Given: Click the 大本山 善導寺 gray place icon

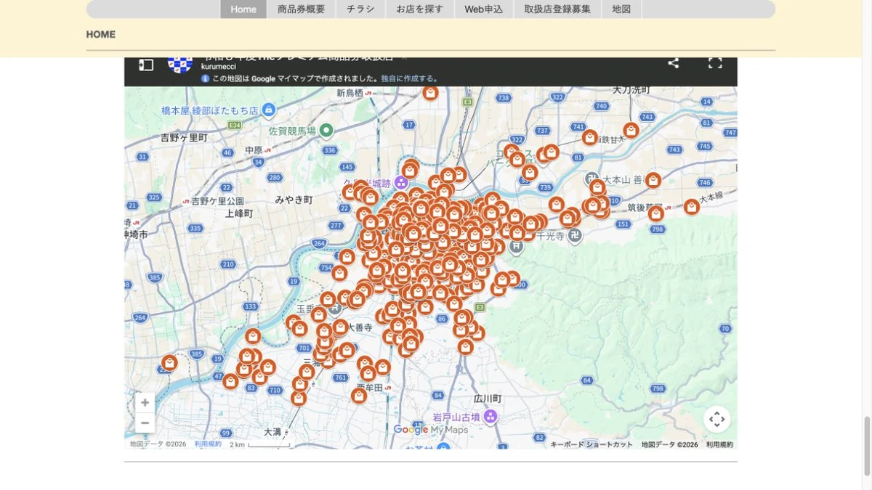Looking at the screenshot, I should [592, 179].
